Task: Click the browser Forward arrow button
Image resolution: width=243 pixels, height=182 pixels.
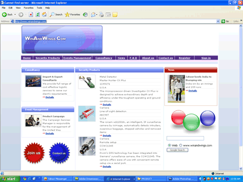Action: 21,15
